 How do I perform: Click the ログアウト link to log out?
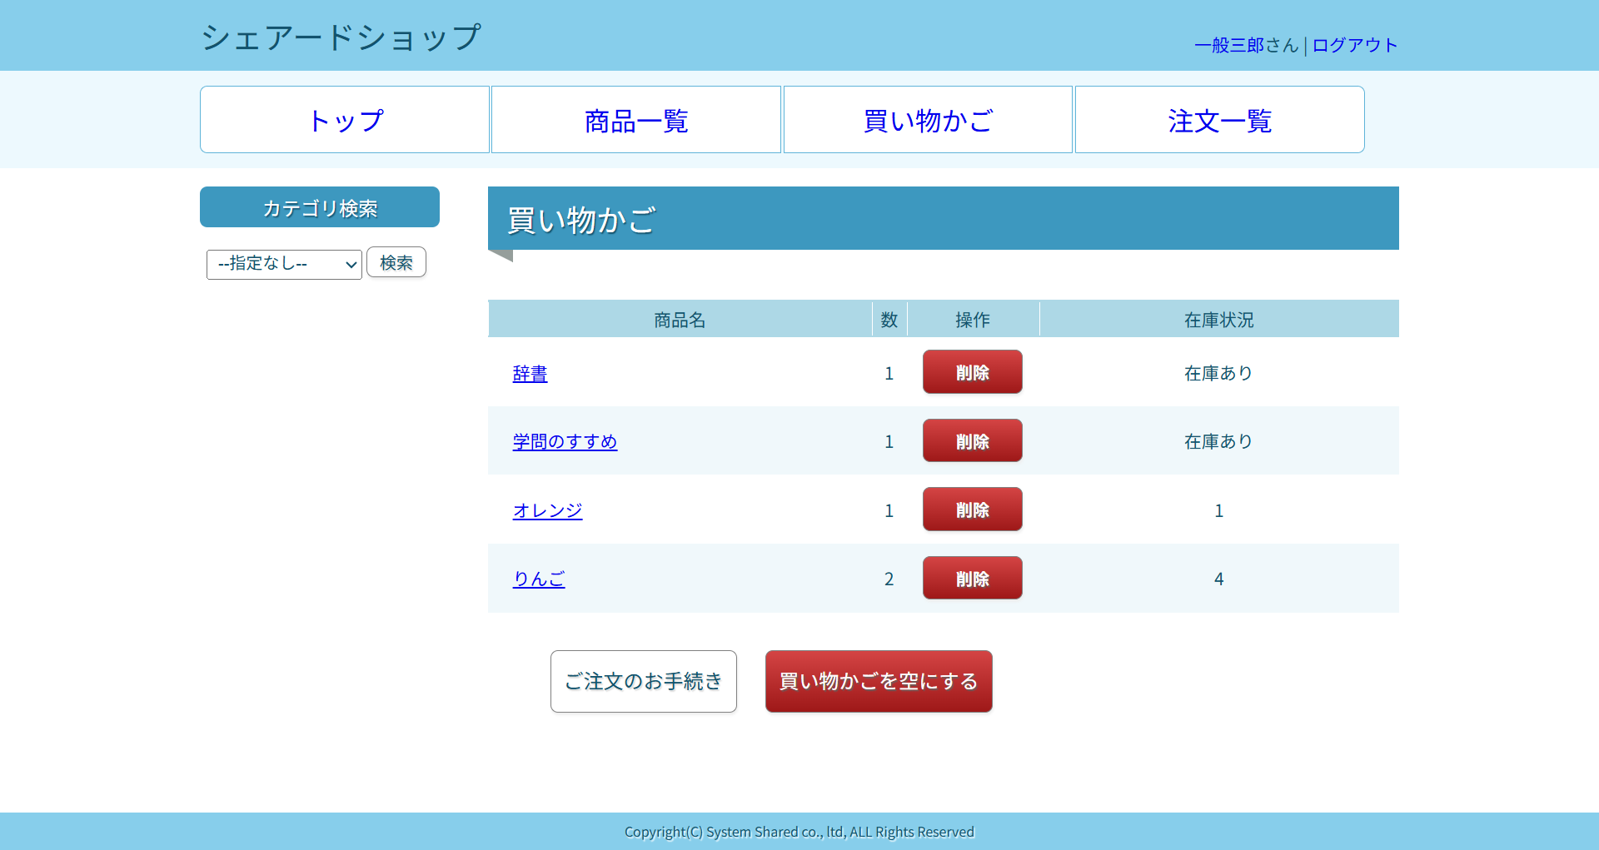point(1354,45)
